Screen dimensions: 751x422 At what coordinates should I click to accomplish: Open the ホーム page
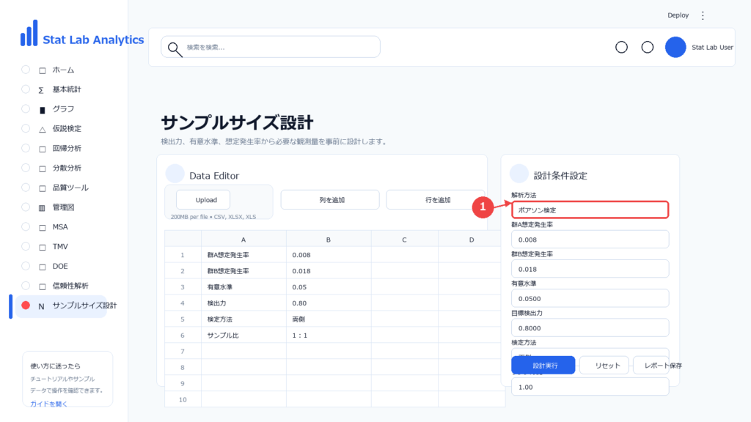[63, 70]
